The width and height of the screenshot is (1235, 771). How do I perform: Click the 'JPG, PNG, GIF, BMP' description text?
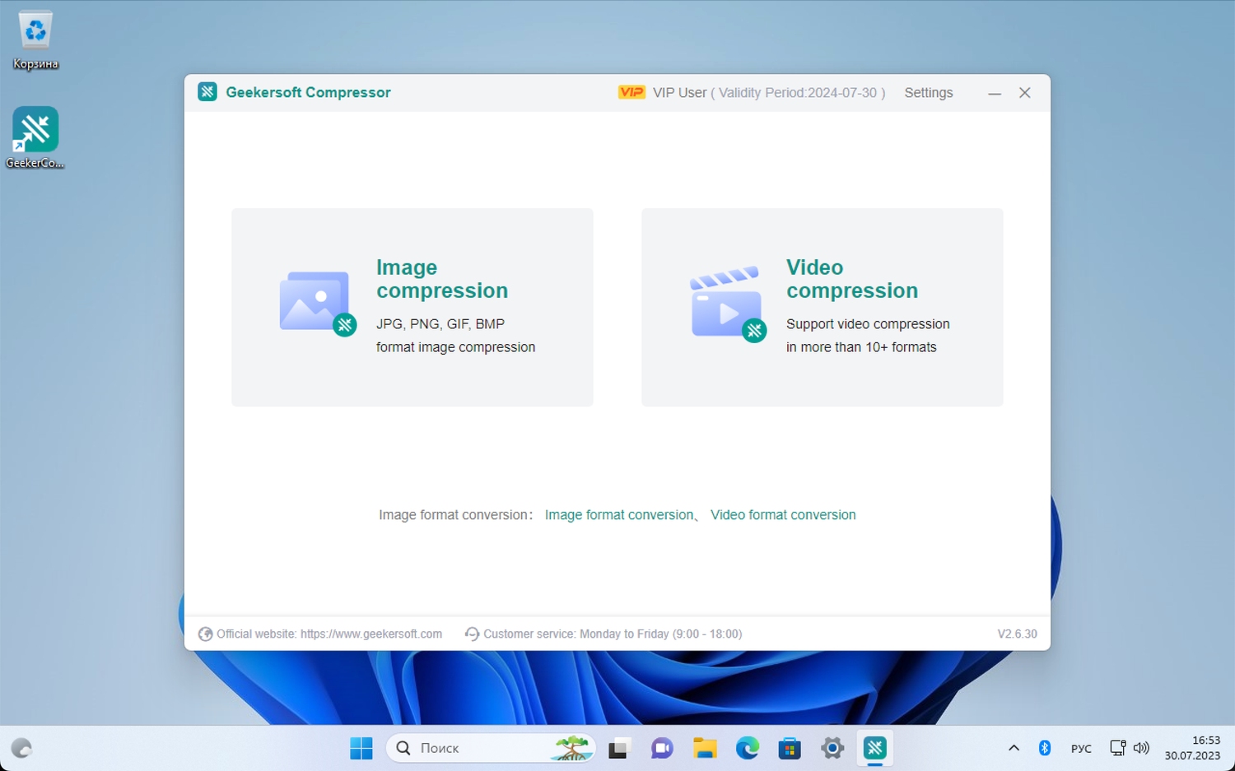pyautogui.click(x=440, y=324)
